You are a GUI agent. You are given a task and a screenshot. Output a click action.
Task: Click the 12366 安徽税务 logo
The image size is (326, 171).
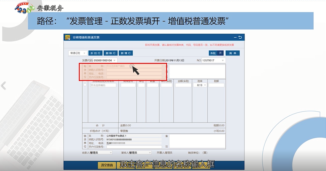click(39, 8)
